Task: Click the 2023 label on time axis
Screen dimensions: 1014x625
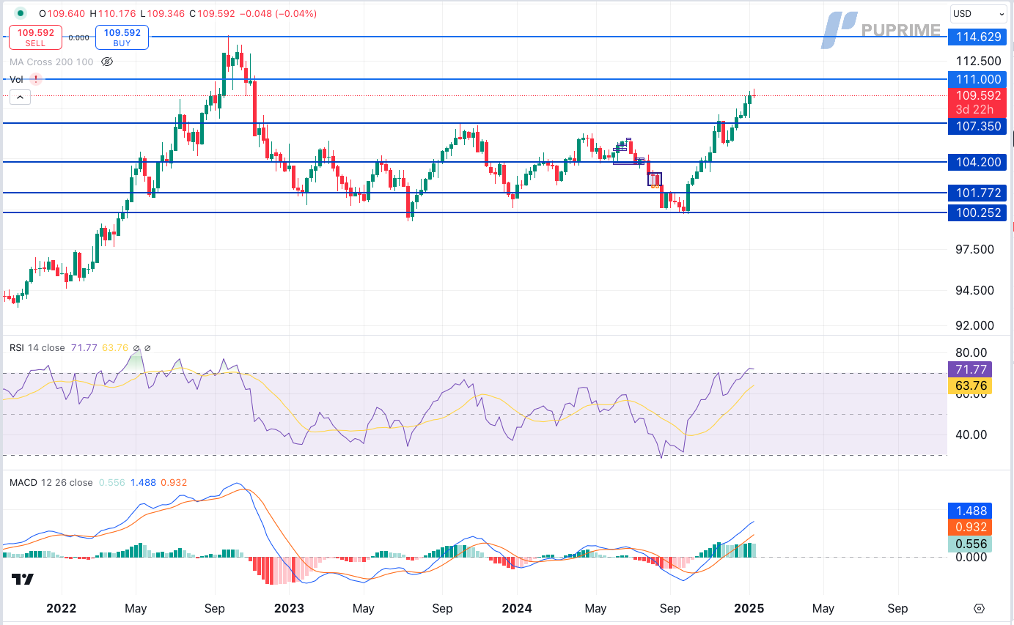Action: [x=289, y=608]
